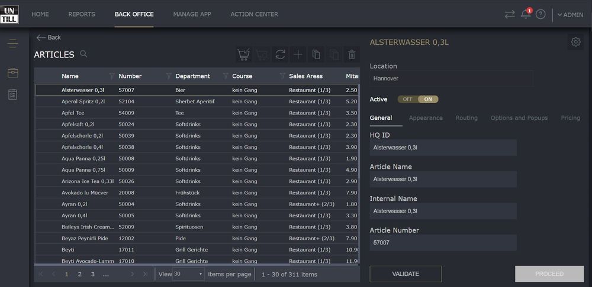Sort by Sales Areas column header

click(x=306, y=76)
